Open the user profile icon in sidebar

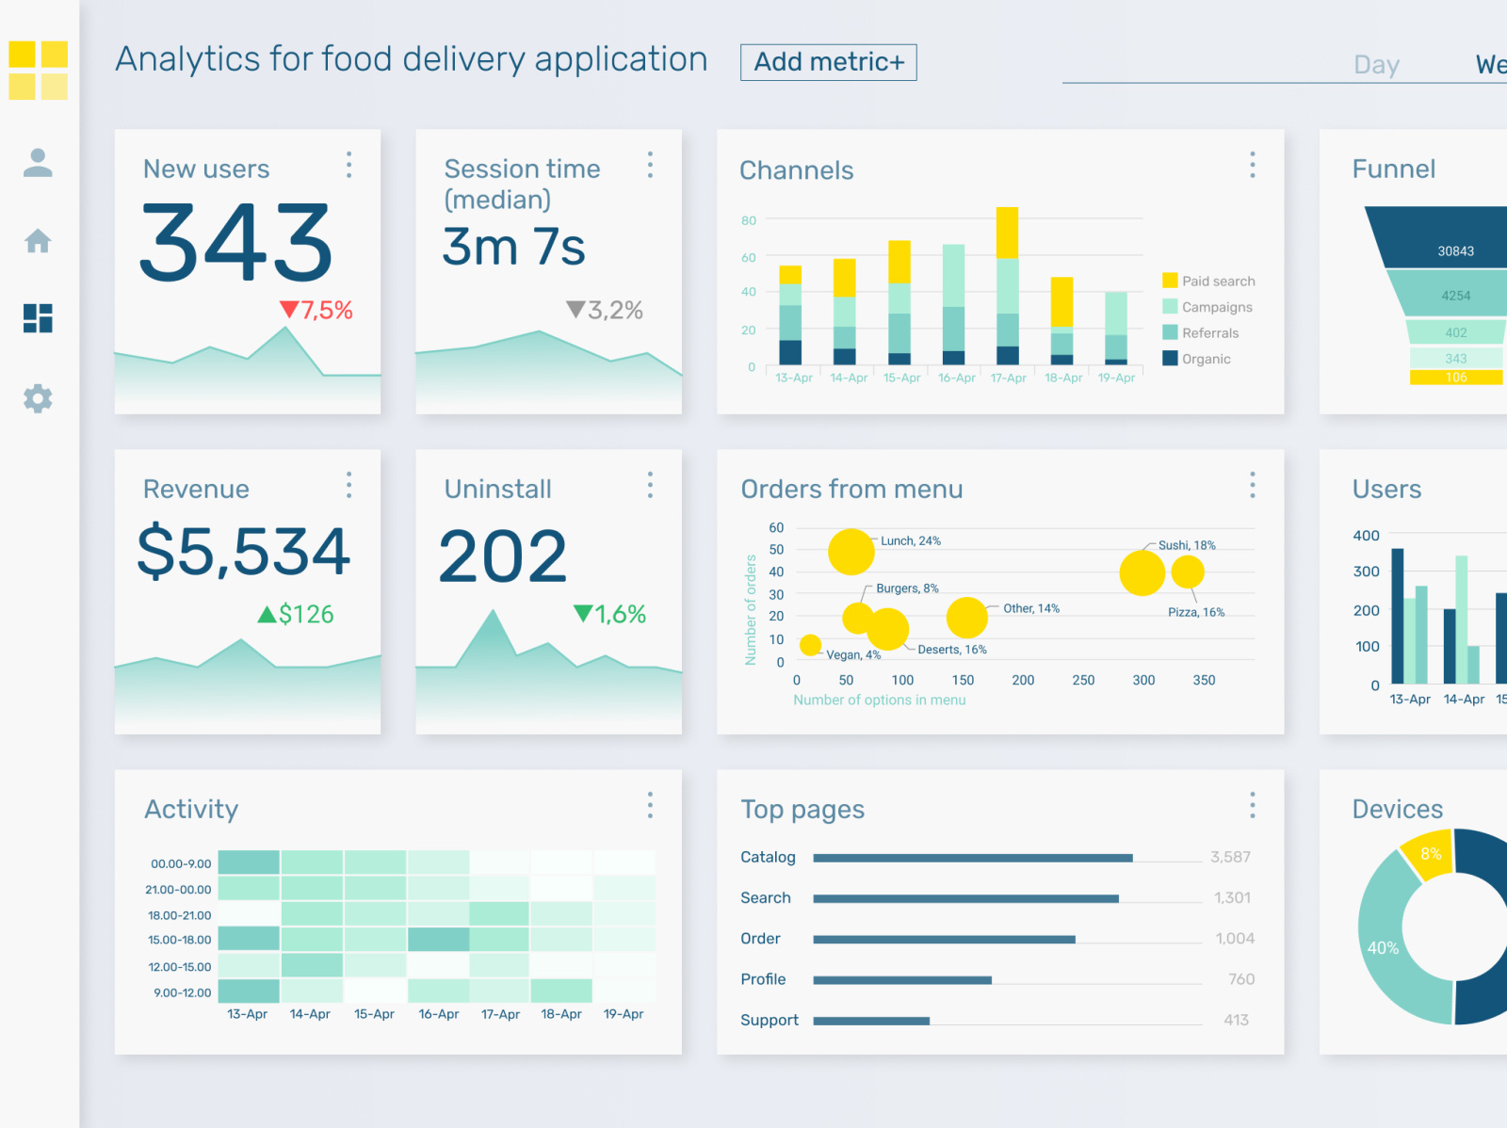(38, 164)
